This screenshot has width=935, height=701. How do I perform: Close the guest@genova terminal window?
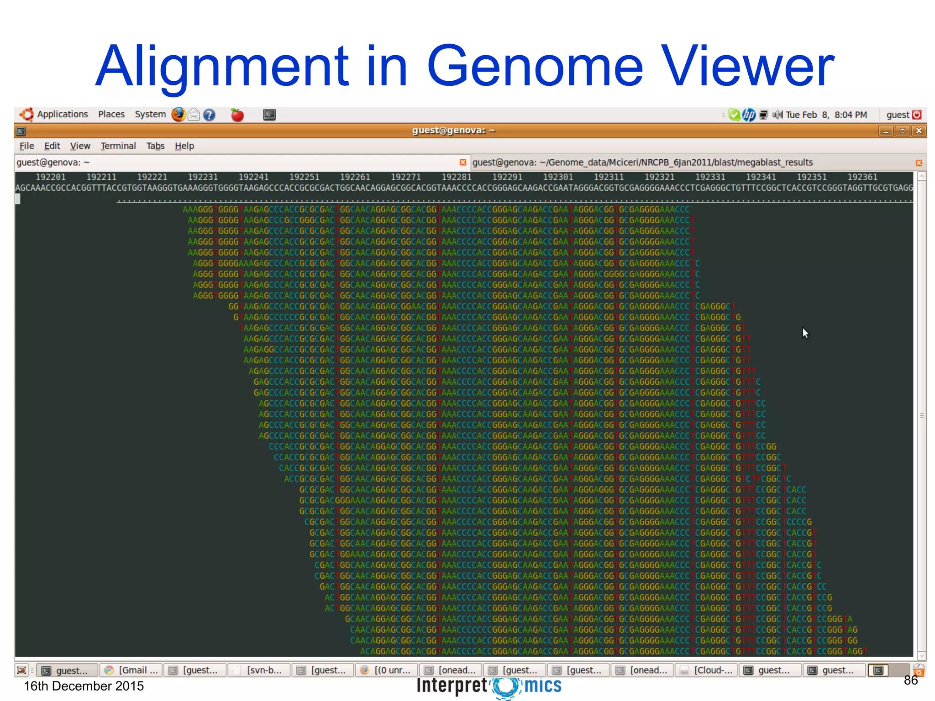(x=919, y=131)
